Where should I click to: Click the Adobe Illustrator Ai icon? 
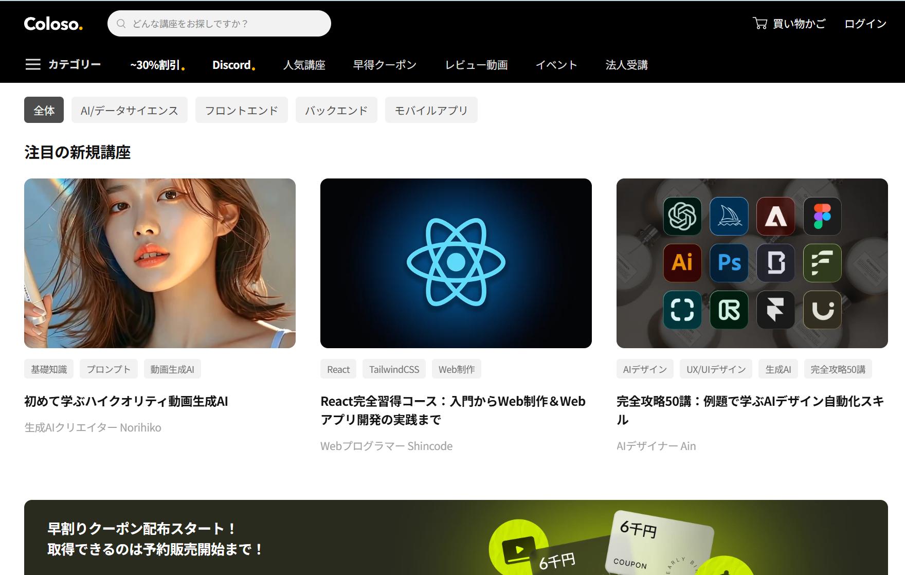click(682, 263)
